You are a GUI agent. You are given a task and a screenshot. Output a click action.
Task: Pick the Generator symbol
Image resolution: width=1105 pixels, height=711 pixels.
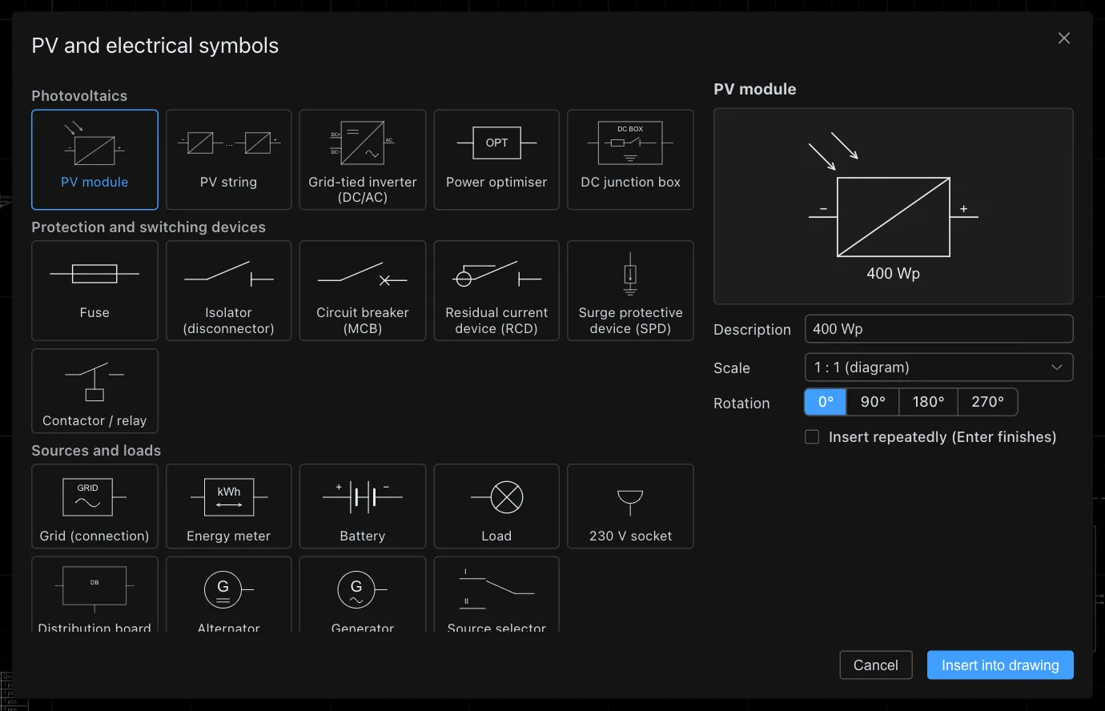(363, 594)
